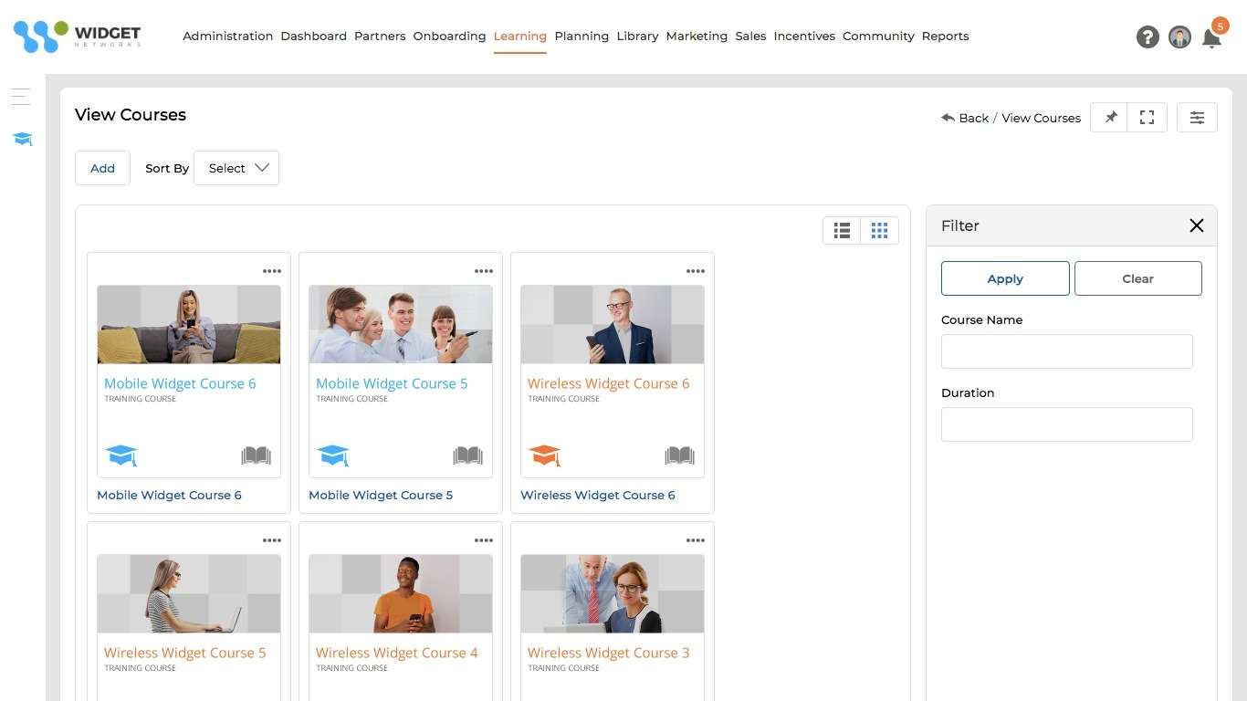Open options menu on Mobile Widget Course 6 card
The height and width of the screenshot is (701, 1247).
tap(272, 270)
